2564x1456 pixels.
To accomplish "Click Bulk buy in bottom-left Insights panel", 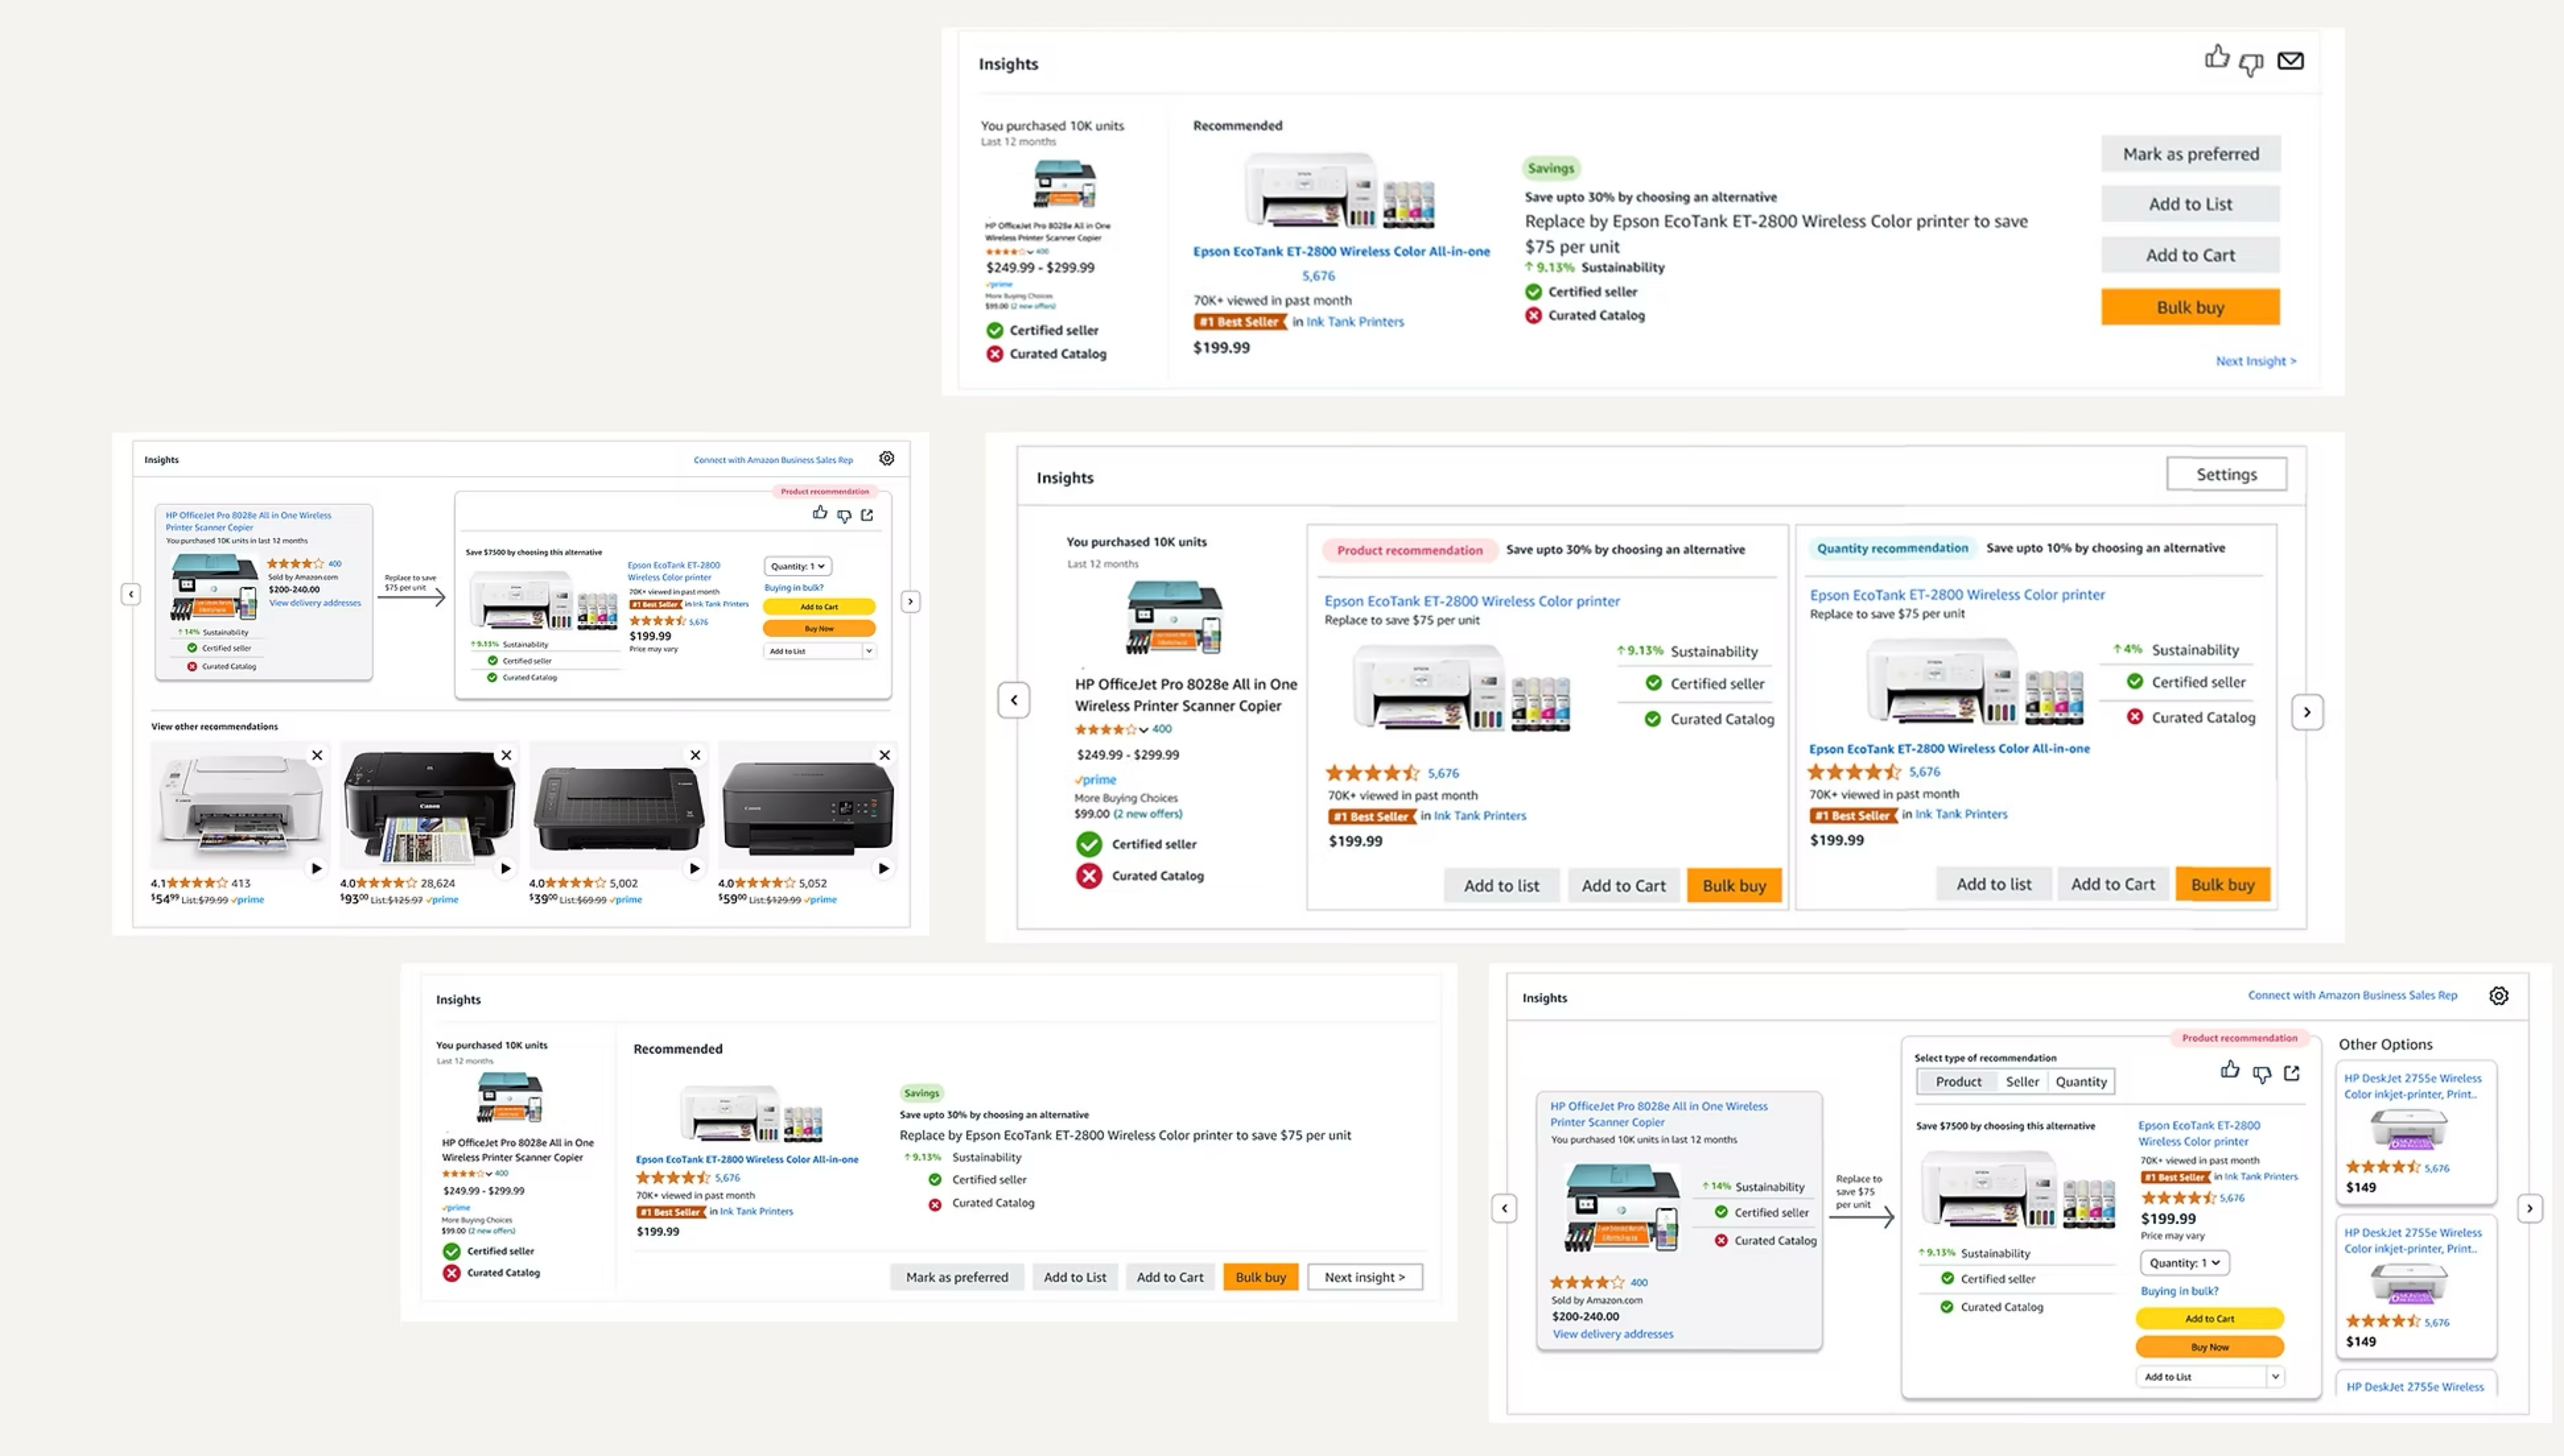I will (x=1261, y=1277).
